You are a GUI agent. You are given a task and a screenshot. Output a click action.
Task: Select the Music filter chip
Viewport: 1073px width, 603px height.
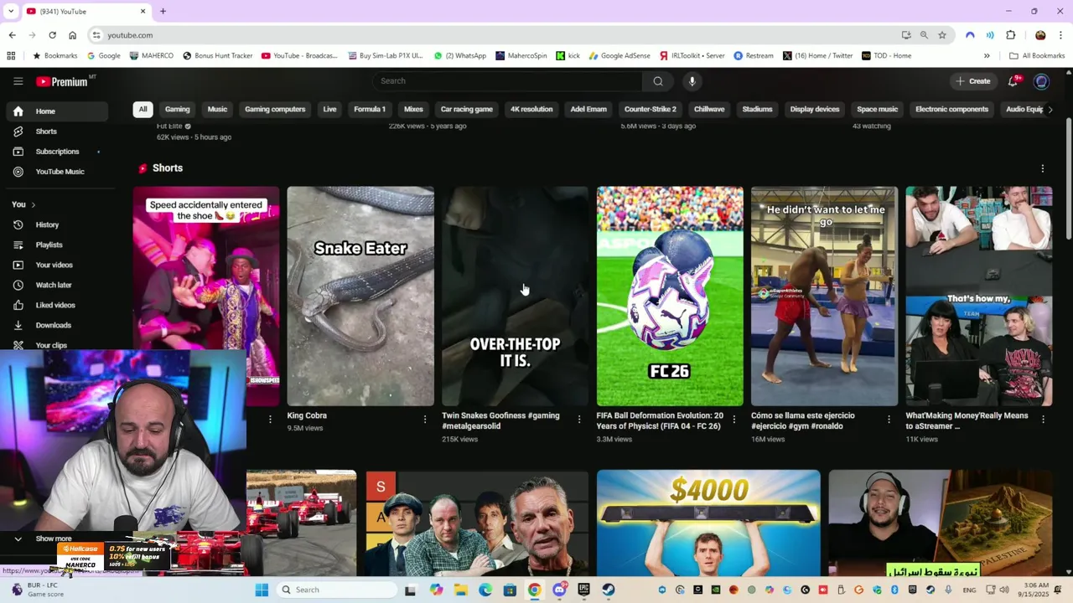pyautogui.click(x=217, y=110)
